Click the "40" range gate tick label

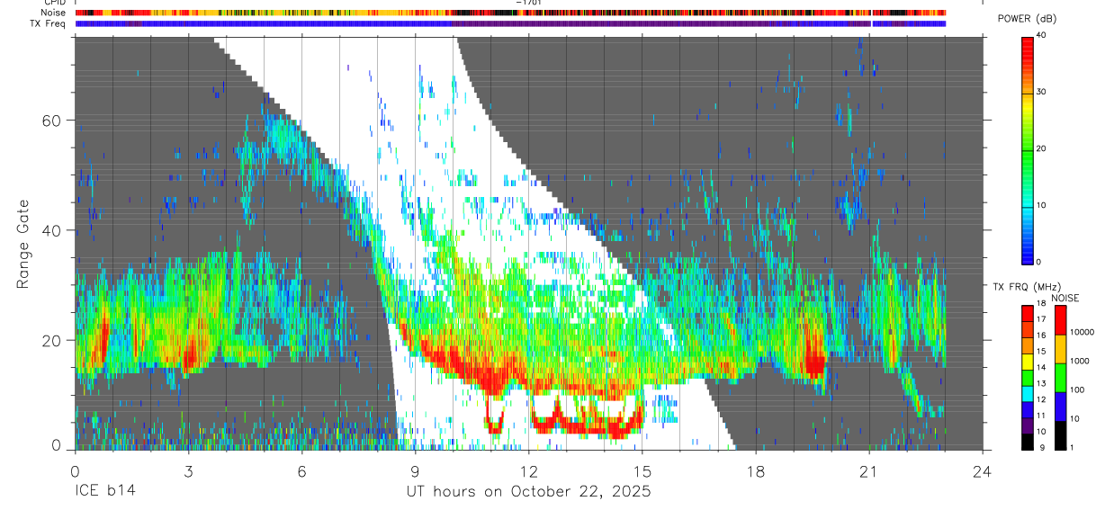(x=49, y=230)
